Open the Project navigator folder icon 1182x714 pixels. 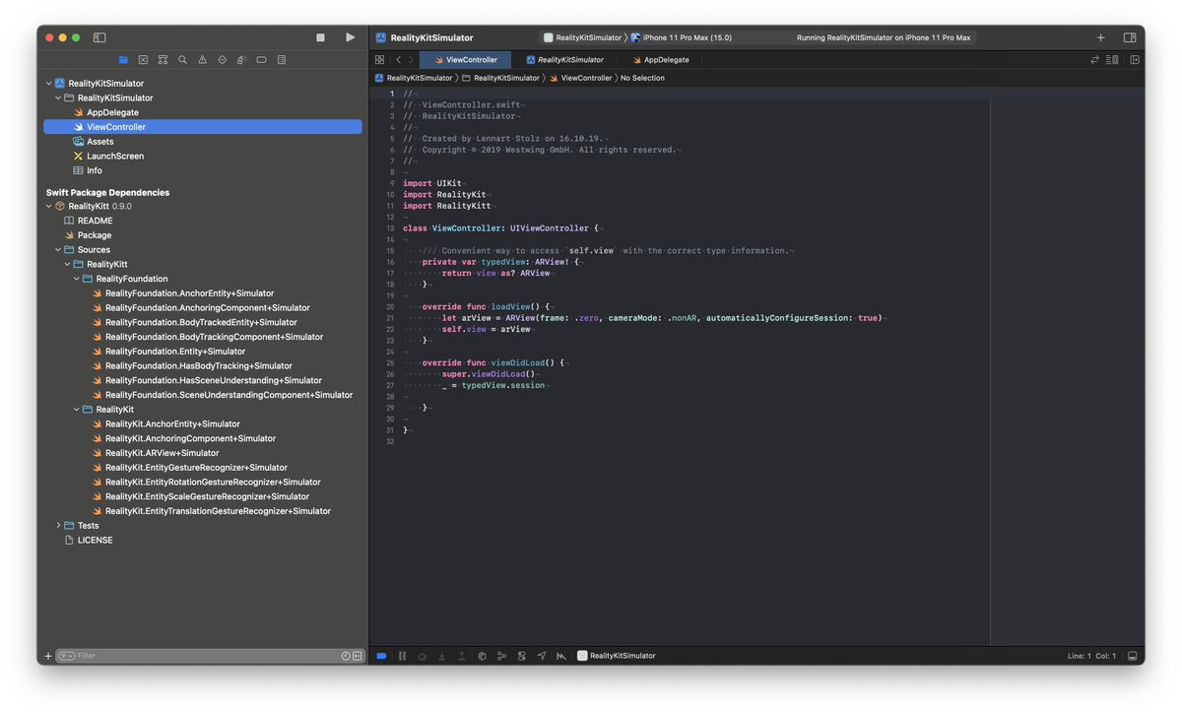[x=123, y=60]
